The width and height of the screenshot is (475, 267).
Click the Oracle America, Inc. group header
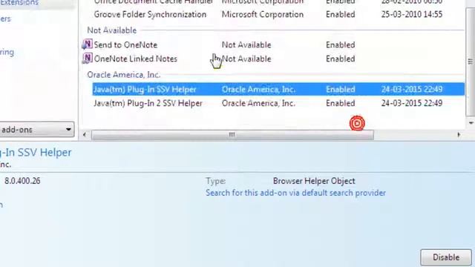point(124,75)
